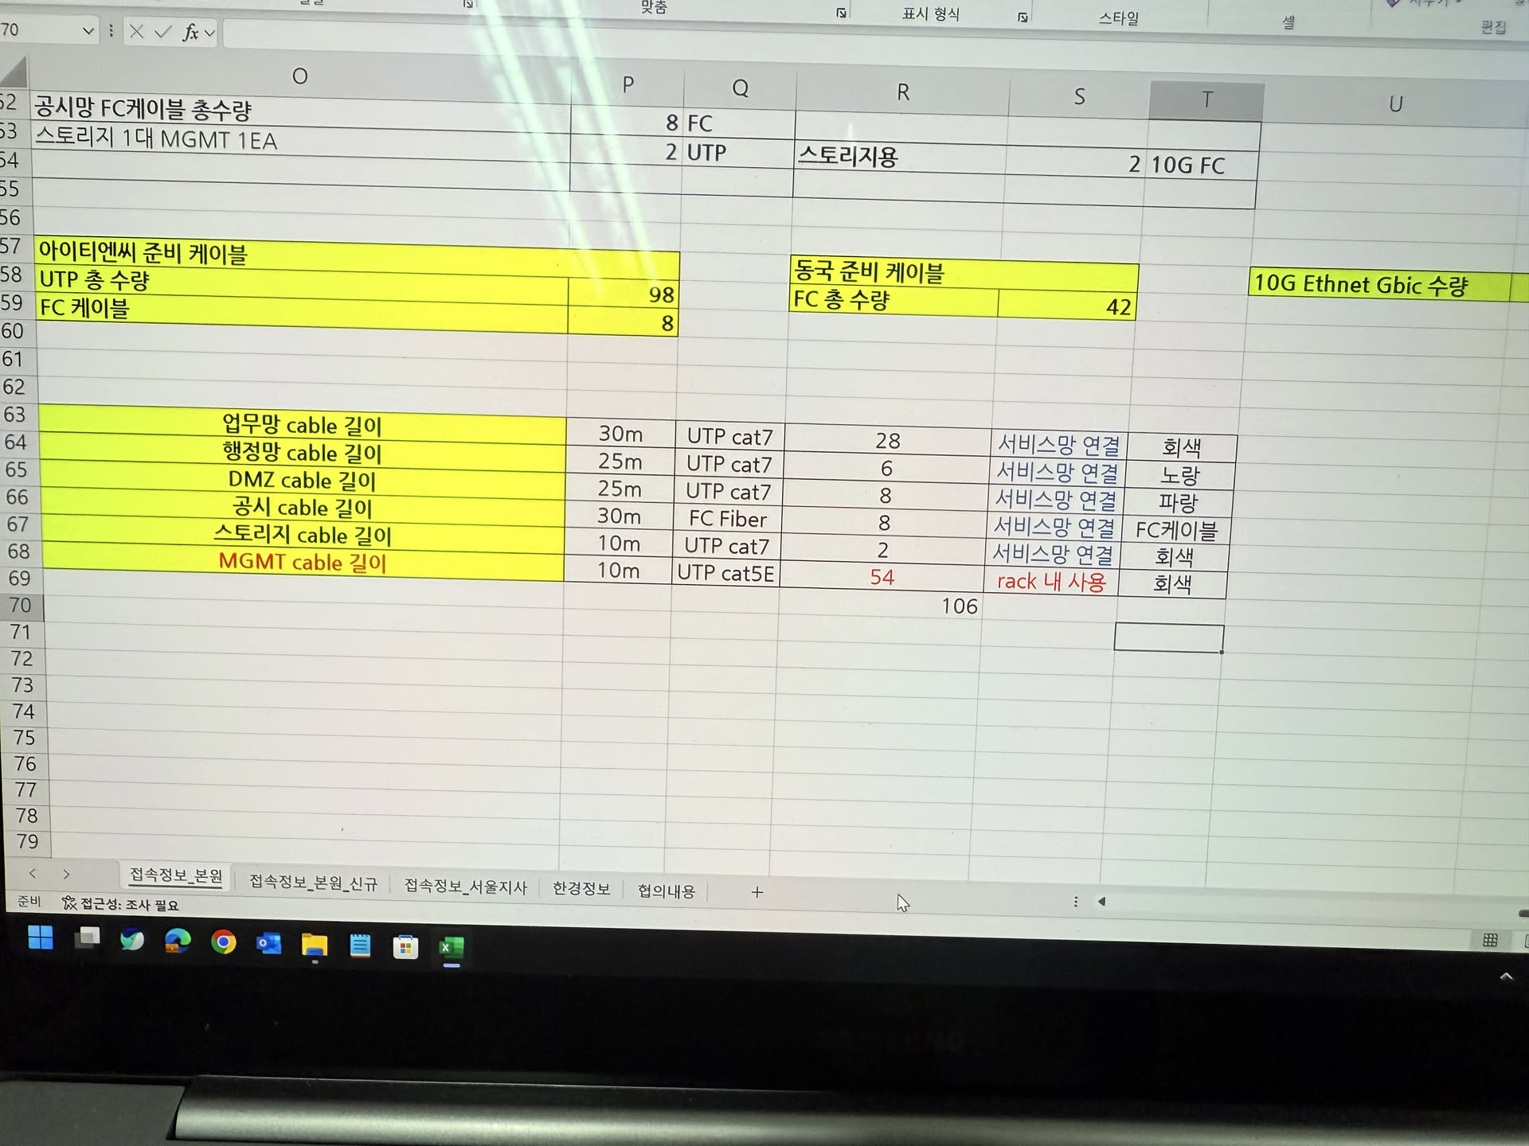Switch to the 접속정보_본원_신규 sheet tab

click(313, 883)
